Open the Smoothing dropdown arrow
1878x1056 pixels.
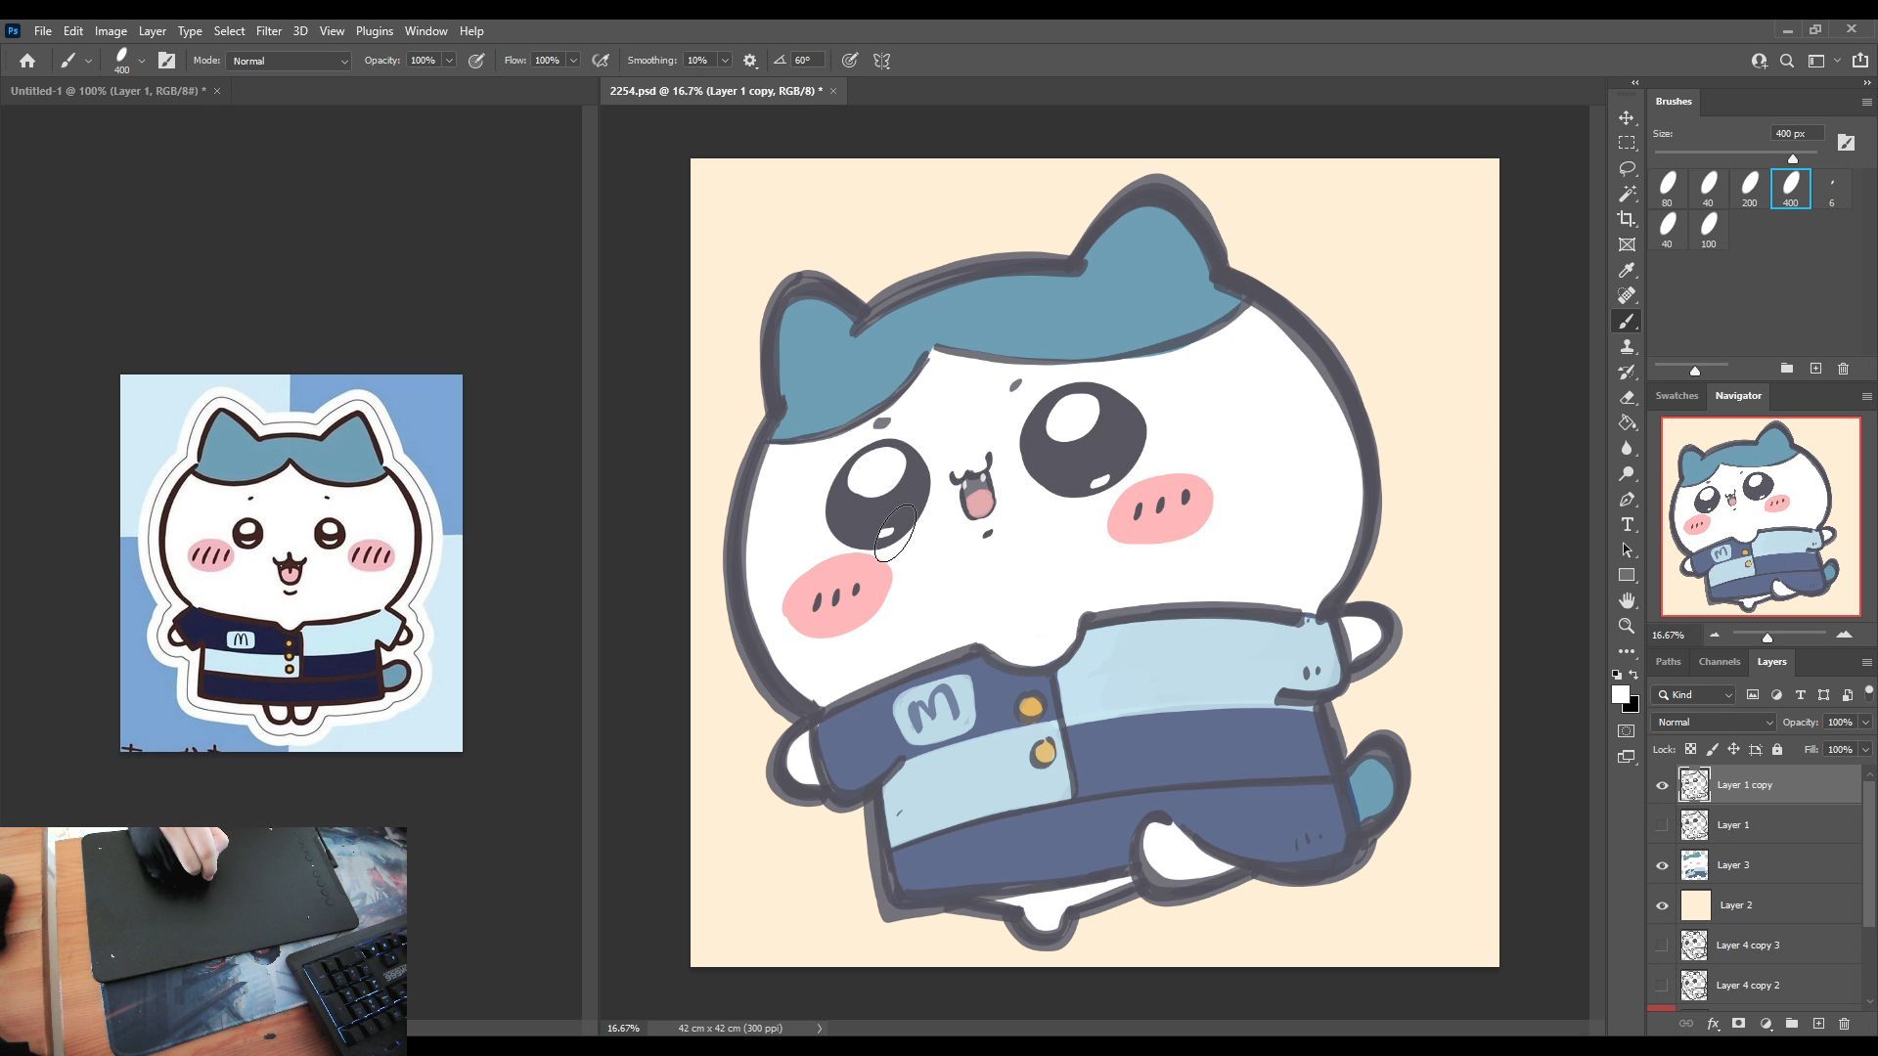pyautogui.click(x=725, y=61)
